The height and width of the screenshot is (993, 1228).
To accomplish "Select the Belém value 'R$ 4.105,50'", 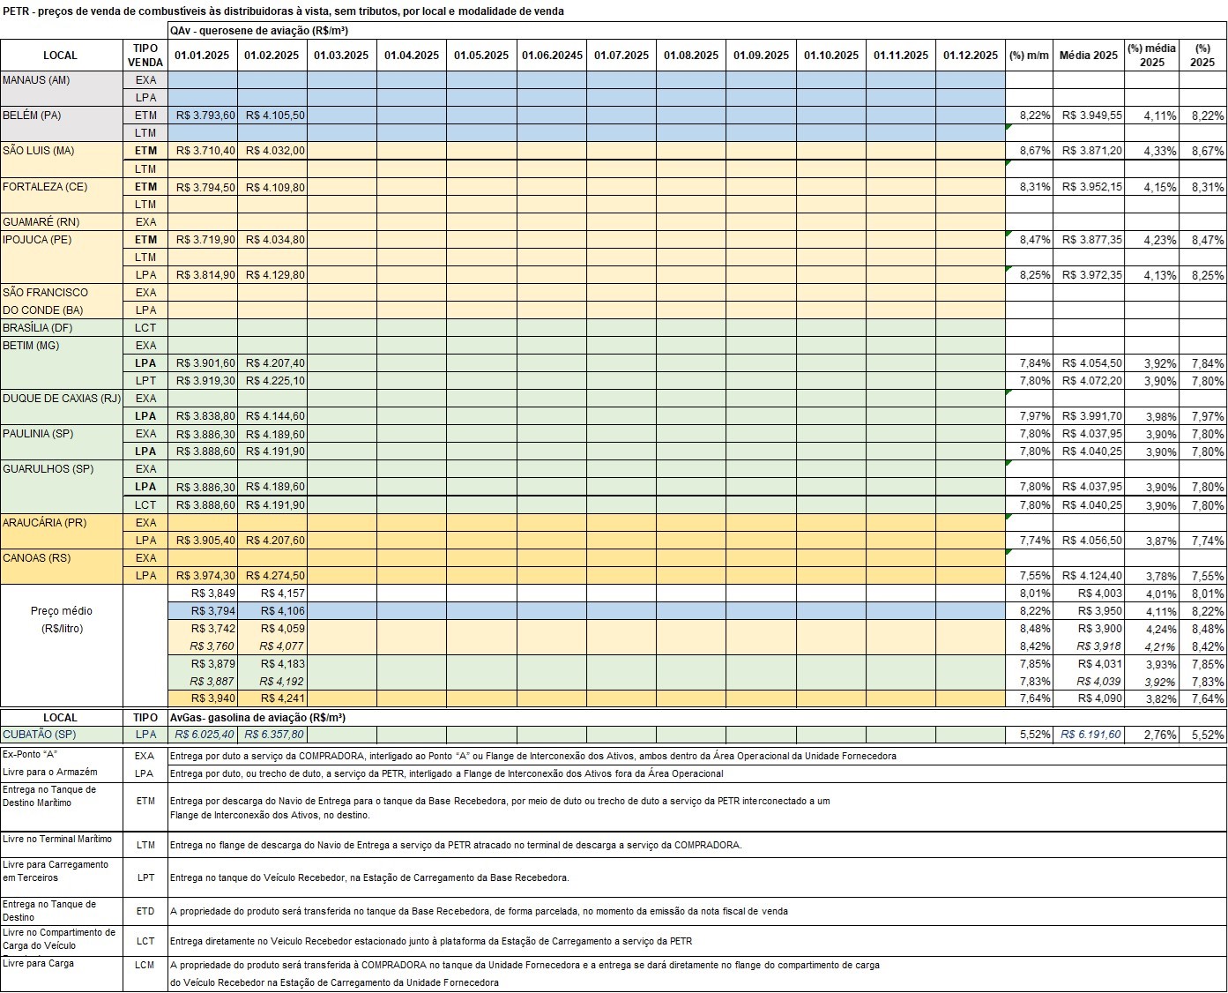I will (x=272, y=116).
